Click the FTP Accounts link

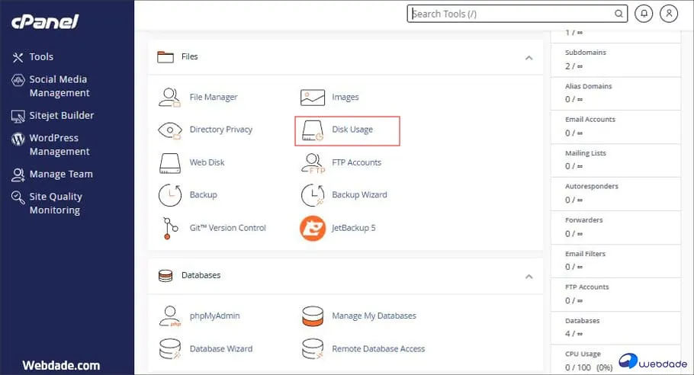click(356, 163)
